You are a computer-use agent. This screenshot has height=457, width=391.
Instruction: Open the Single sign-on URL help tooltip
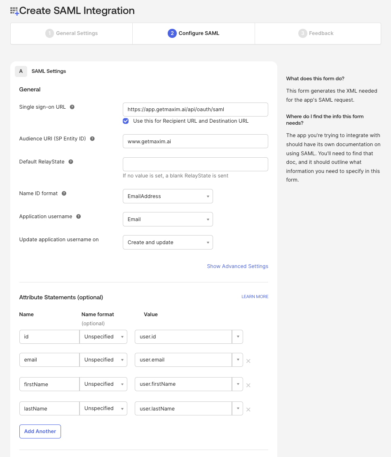[72, 107]
